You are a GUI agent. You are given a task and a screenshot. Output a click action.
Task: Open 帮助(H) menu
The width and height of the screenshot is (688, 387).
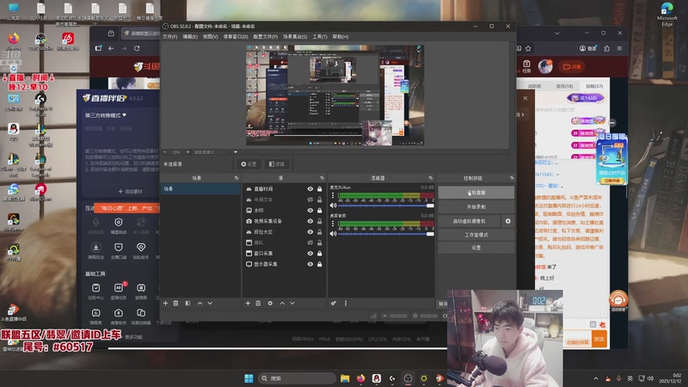341,37
